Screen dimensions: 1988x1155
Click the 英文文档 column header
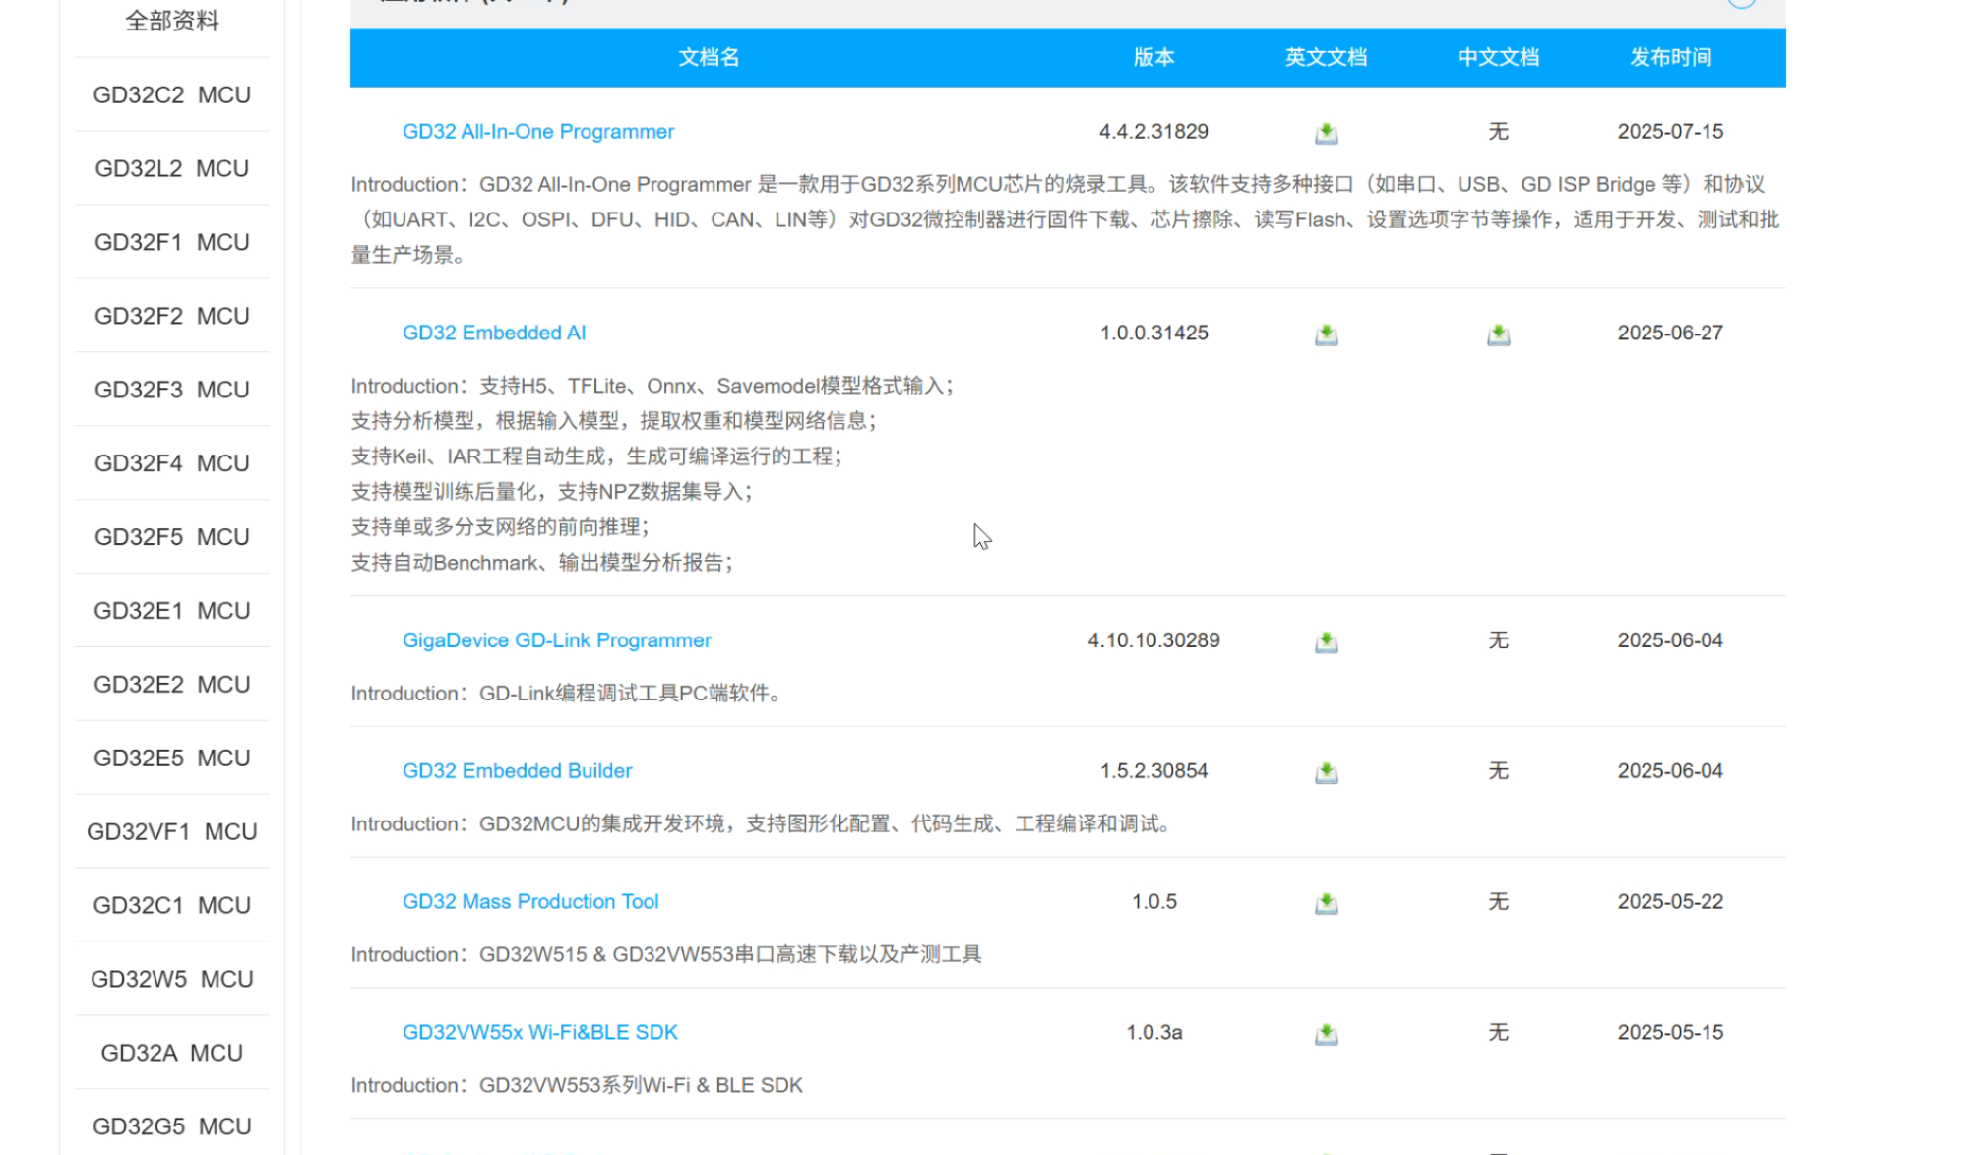pos(1326,57)
